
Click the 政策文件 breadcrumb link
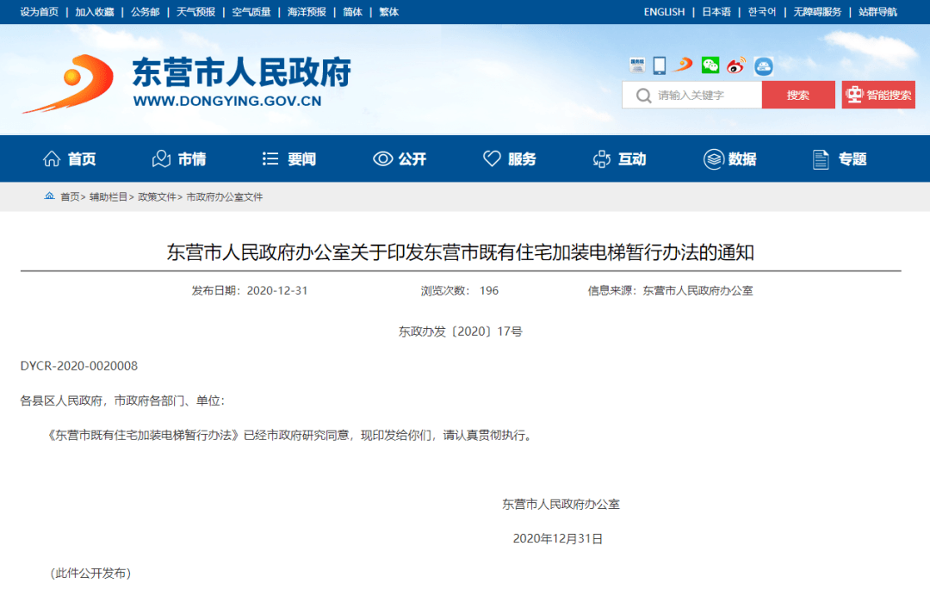pos(157,197)
